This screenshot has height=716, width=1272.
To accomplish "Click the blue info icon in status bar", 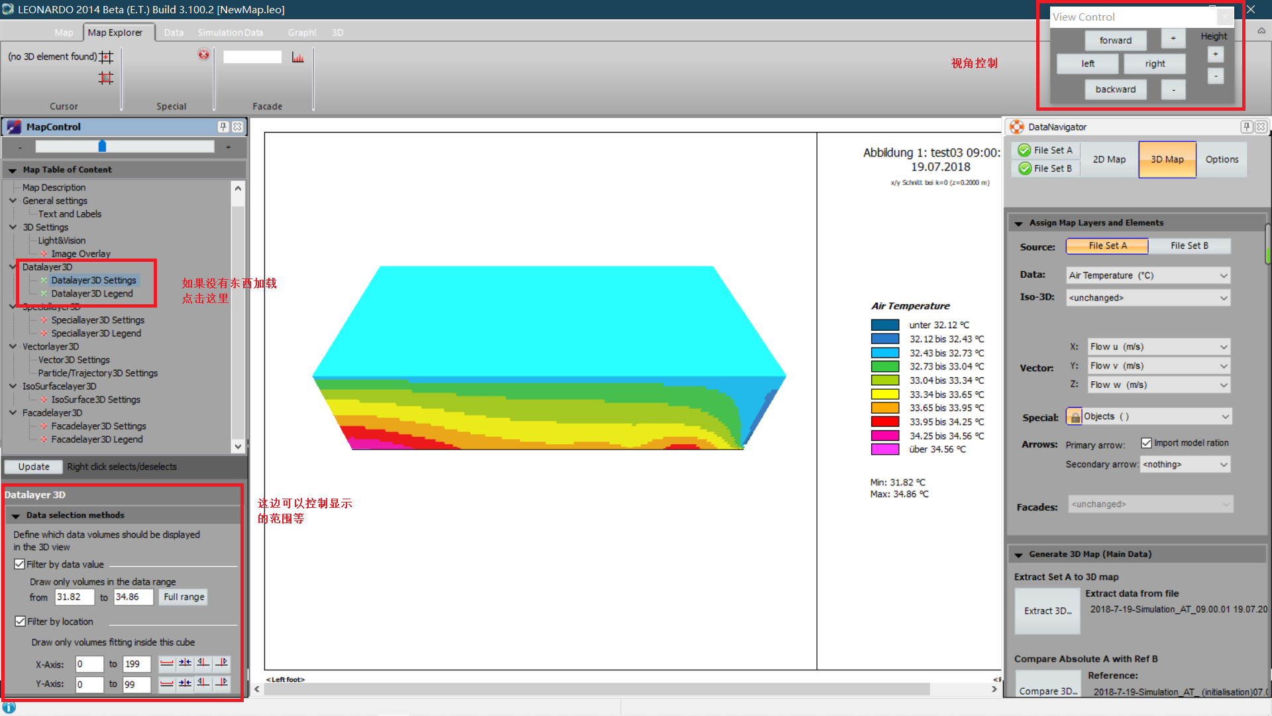I will 9,707.
